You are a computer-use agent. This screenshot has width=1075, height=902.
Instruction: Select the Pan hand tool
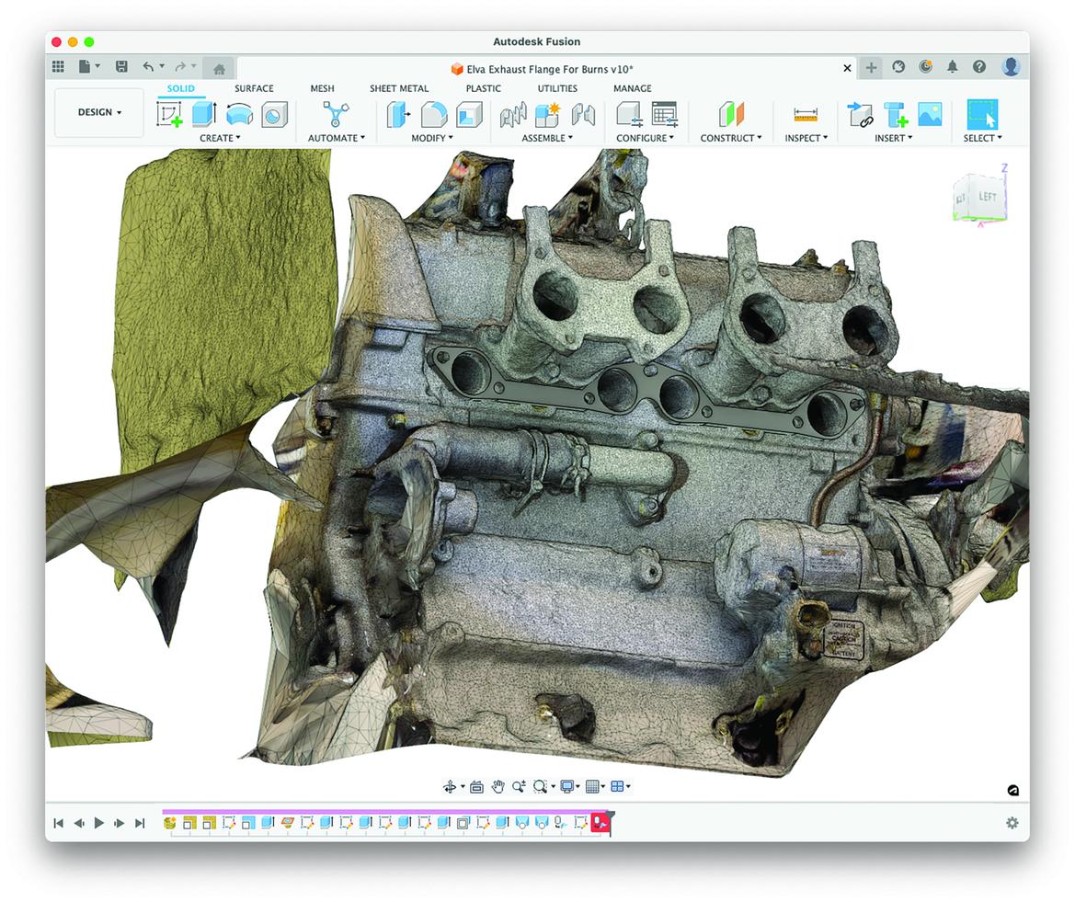pos(497,786)
